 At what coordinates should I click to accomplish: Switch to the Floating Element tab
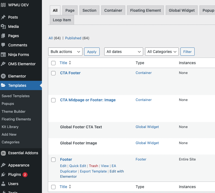(x=146, y=10)
